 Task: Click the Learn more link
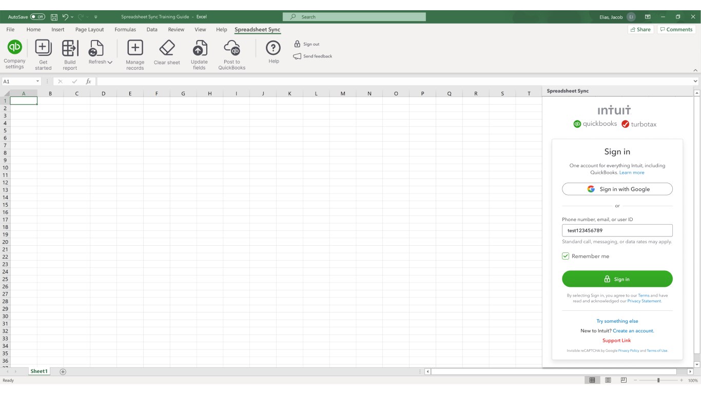click(x=632, y=172)
